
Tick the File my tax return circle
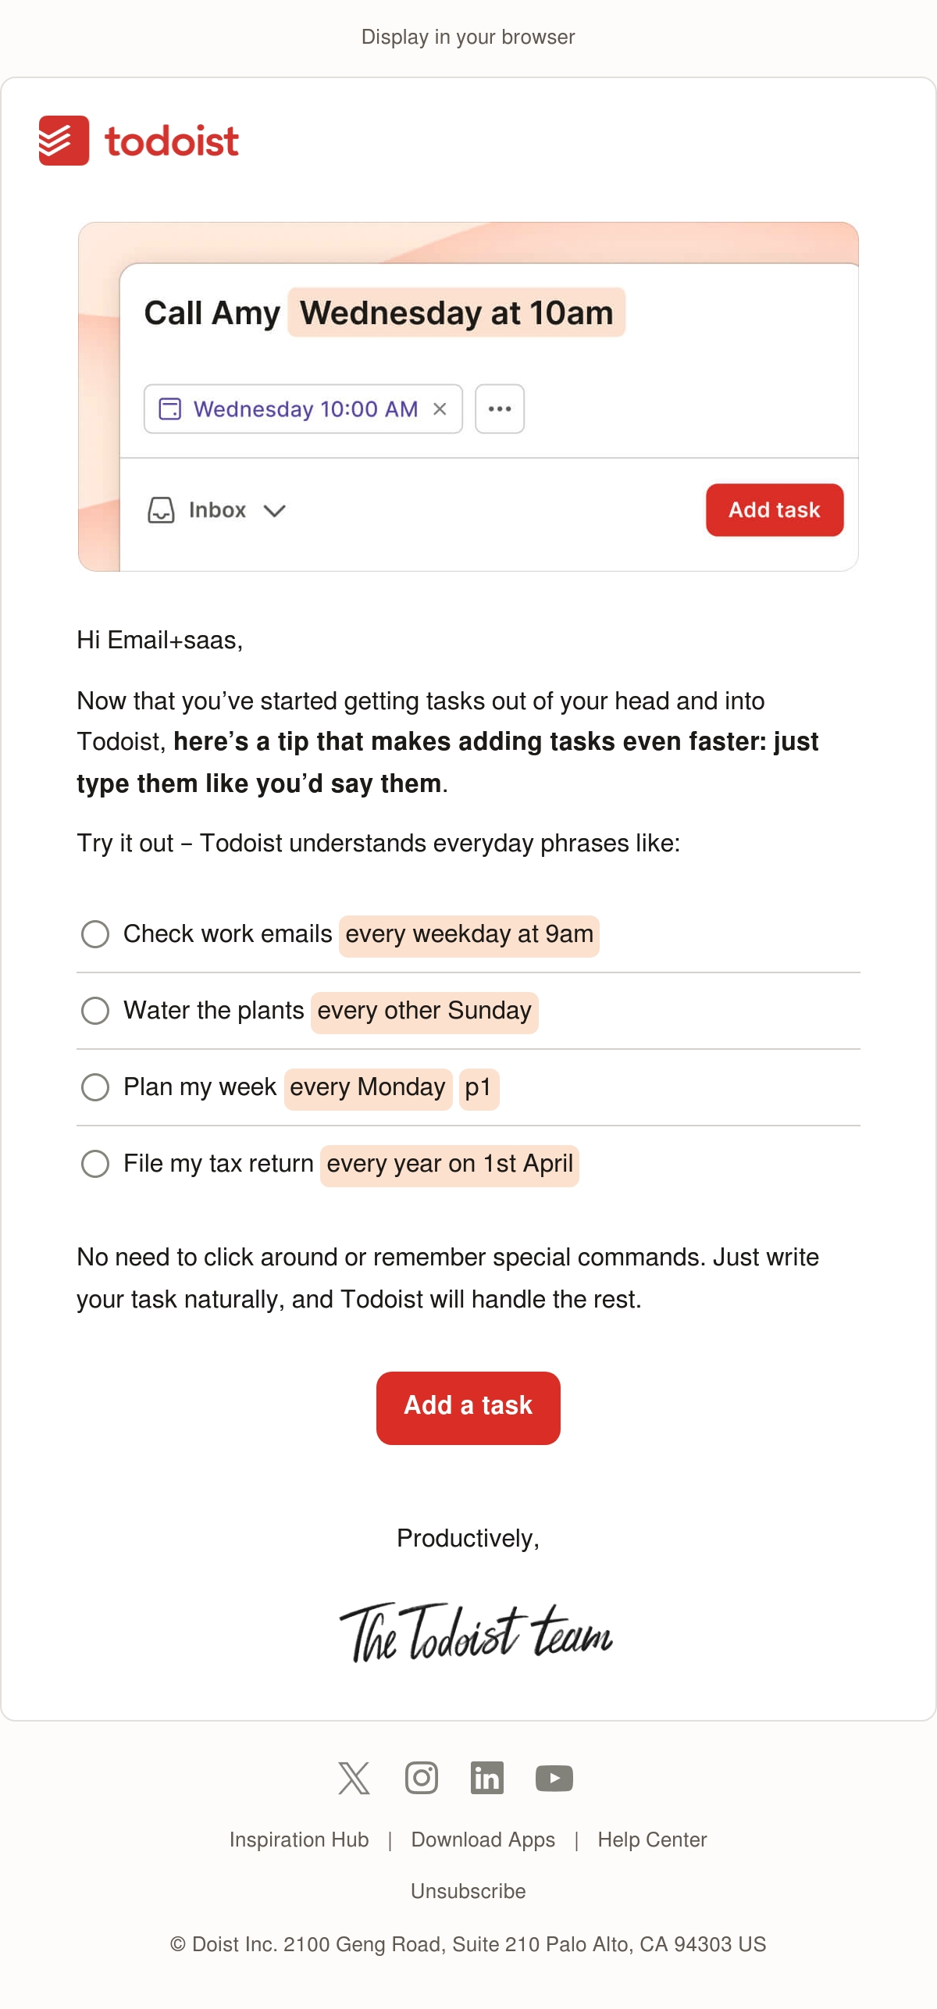tap(95, 1163)
